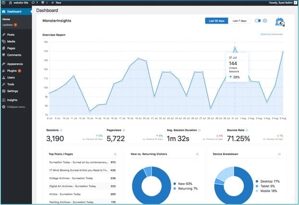299x205 pixels.
Task: Click the 'New 93%' legend entry
Action: pos(183,184)
